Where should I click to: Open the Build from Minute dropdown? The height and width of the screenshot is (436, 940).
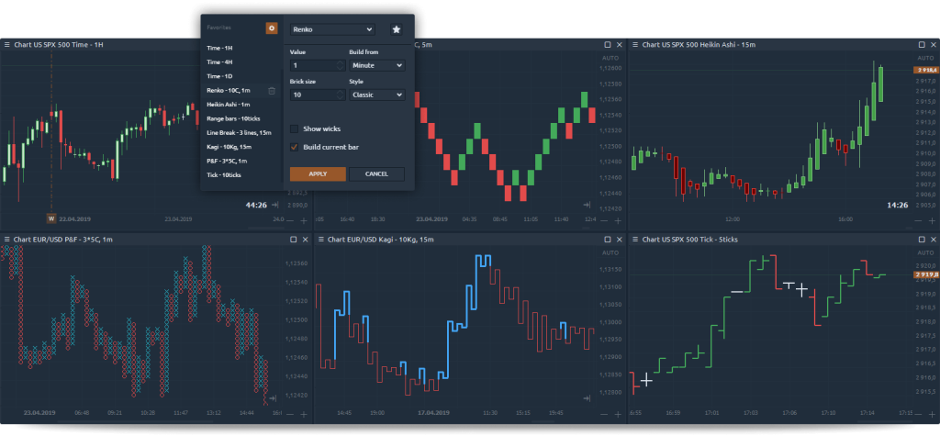(377, 65)
